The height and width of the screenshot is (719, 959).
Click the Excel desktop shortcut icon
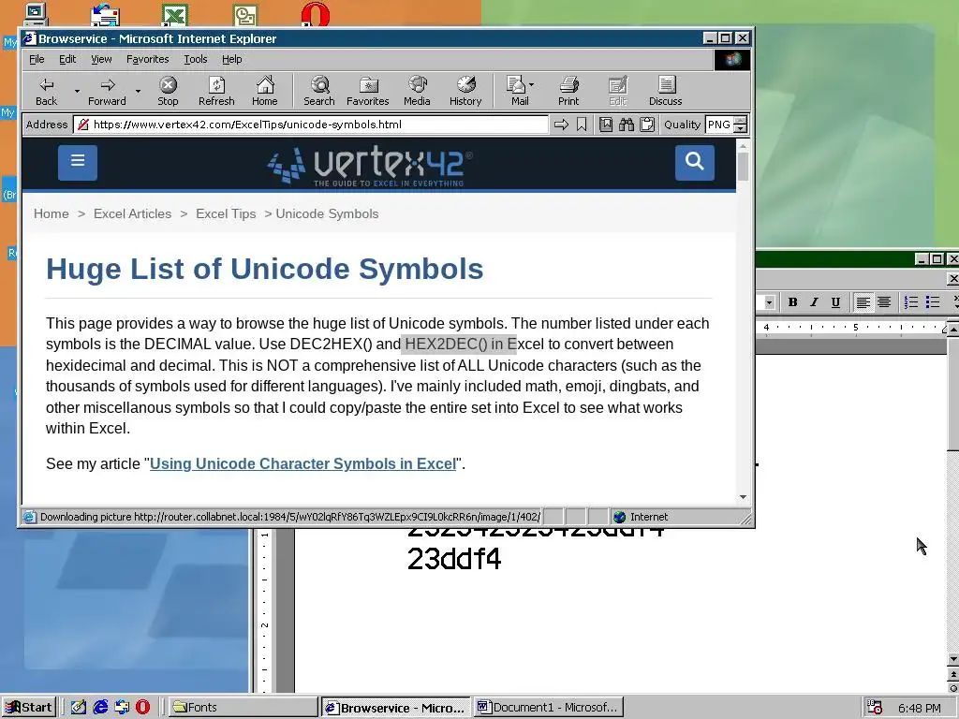coord(175,15)
